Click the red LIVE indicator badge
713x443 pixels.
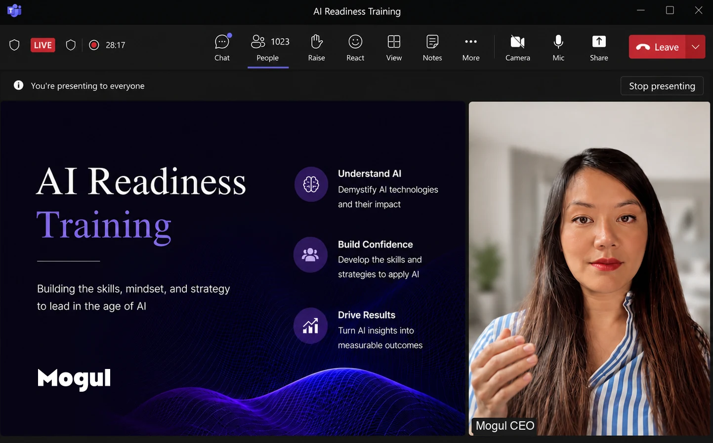[43, 45]
